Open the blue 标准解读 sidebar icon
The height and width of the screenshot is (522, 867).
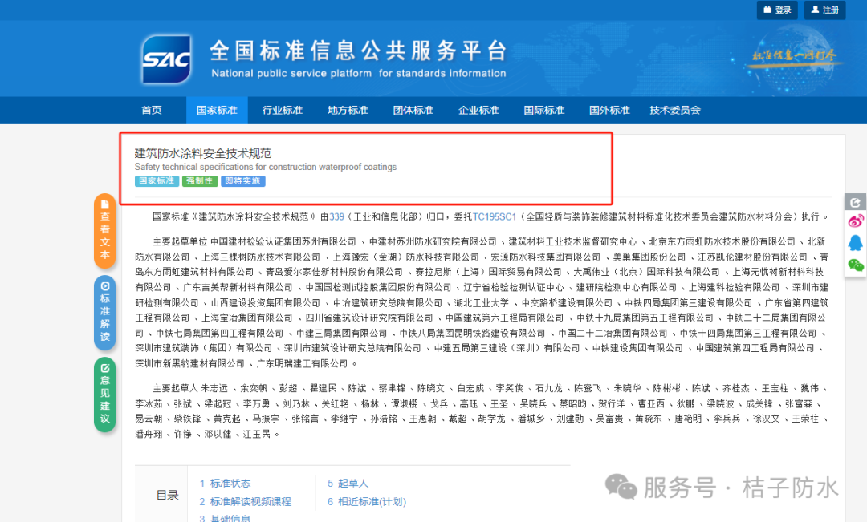point(104,313)
